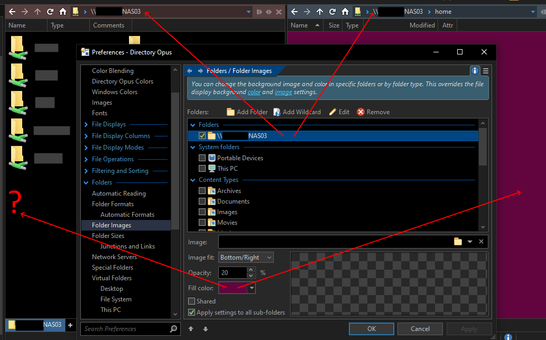This screenshot has width=546, height=340.
Task: Uncheck the NAS03 folder checkbox
Action: 202,135
